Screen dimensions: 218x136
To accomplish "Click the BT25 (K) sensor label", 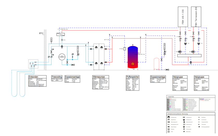I will tap(65, 29).
